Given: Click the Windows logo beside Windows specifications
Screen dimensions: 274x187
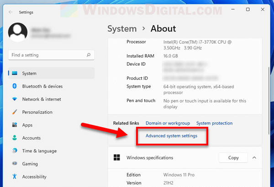Looking at the screenshot, I should point(117,157).
